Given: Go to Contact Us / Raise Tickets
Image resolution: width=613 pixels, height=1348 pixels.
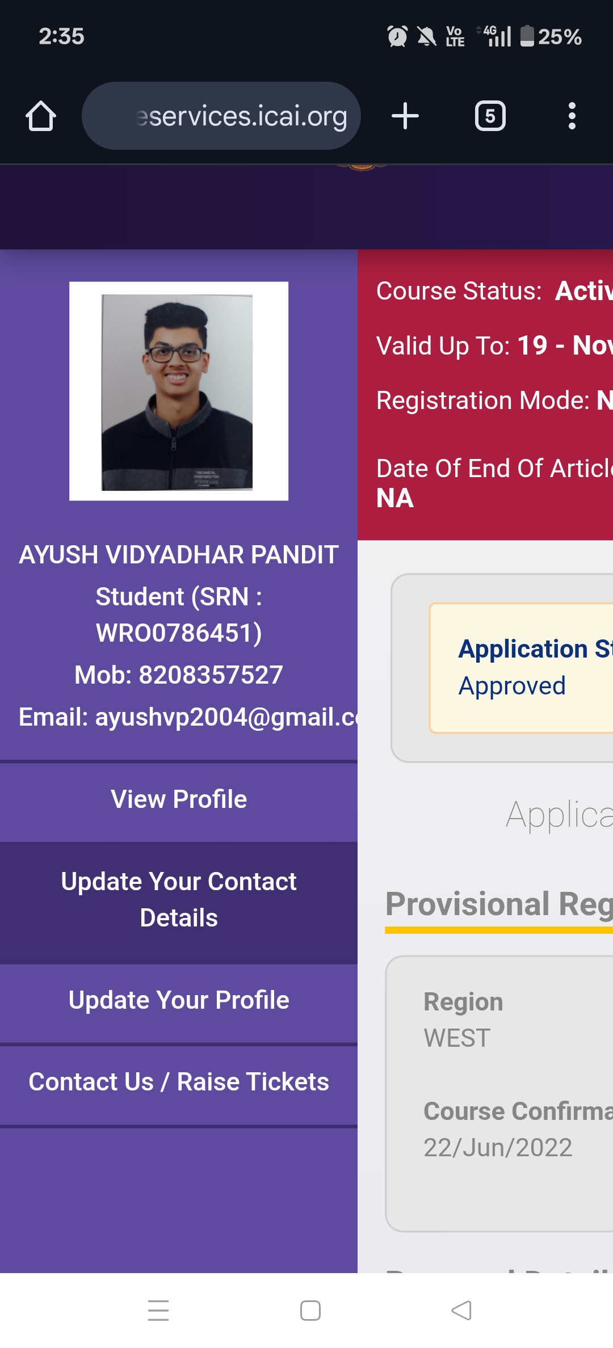Looking at the screenshot, I should coord(179,1082).
